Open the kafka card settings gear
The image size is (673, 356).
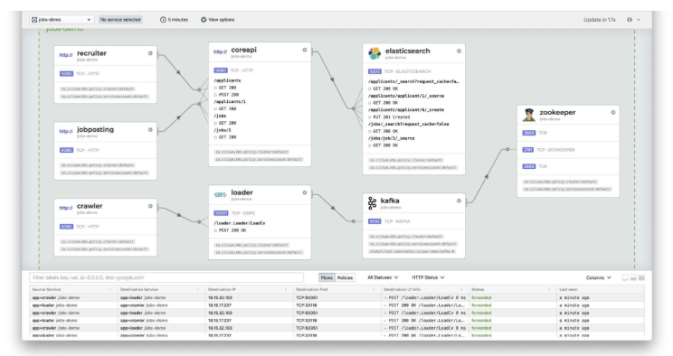(459, 201)
